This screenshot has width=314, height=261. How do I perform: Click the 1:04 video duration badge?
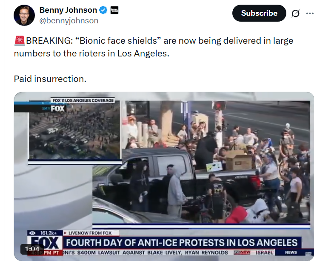point(32,249)
